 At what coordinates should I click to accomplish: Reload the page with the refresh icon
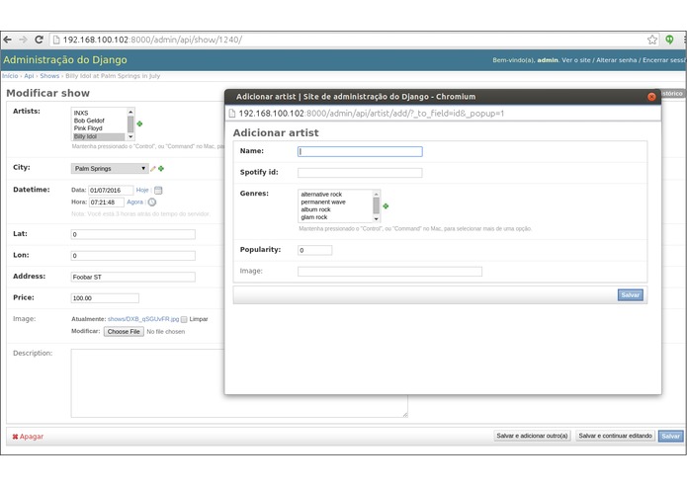(x=39, y=40)
